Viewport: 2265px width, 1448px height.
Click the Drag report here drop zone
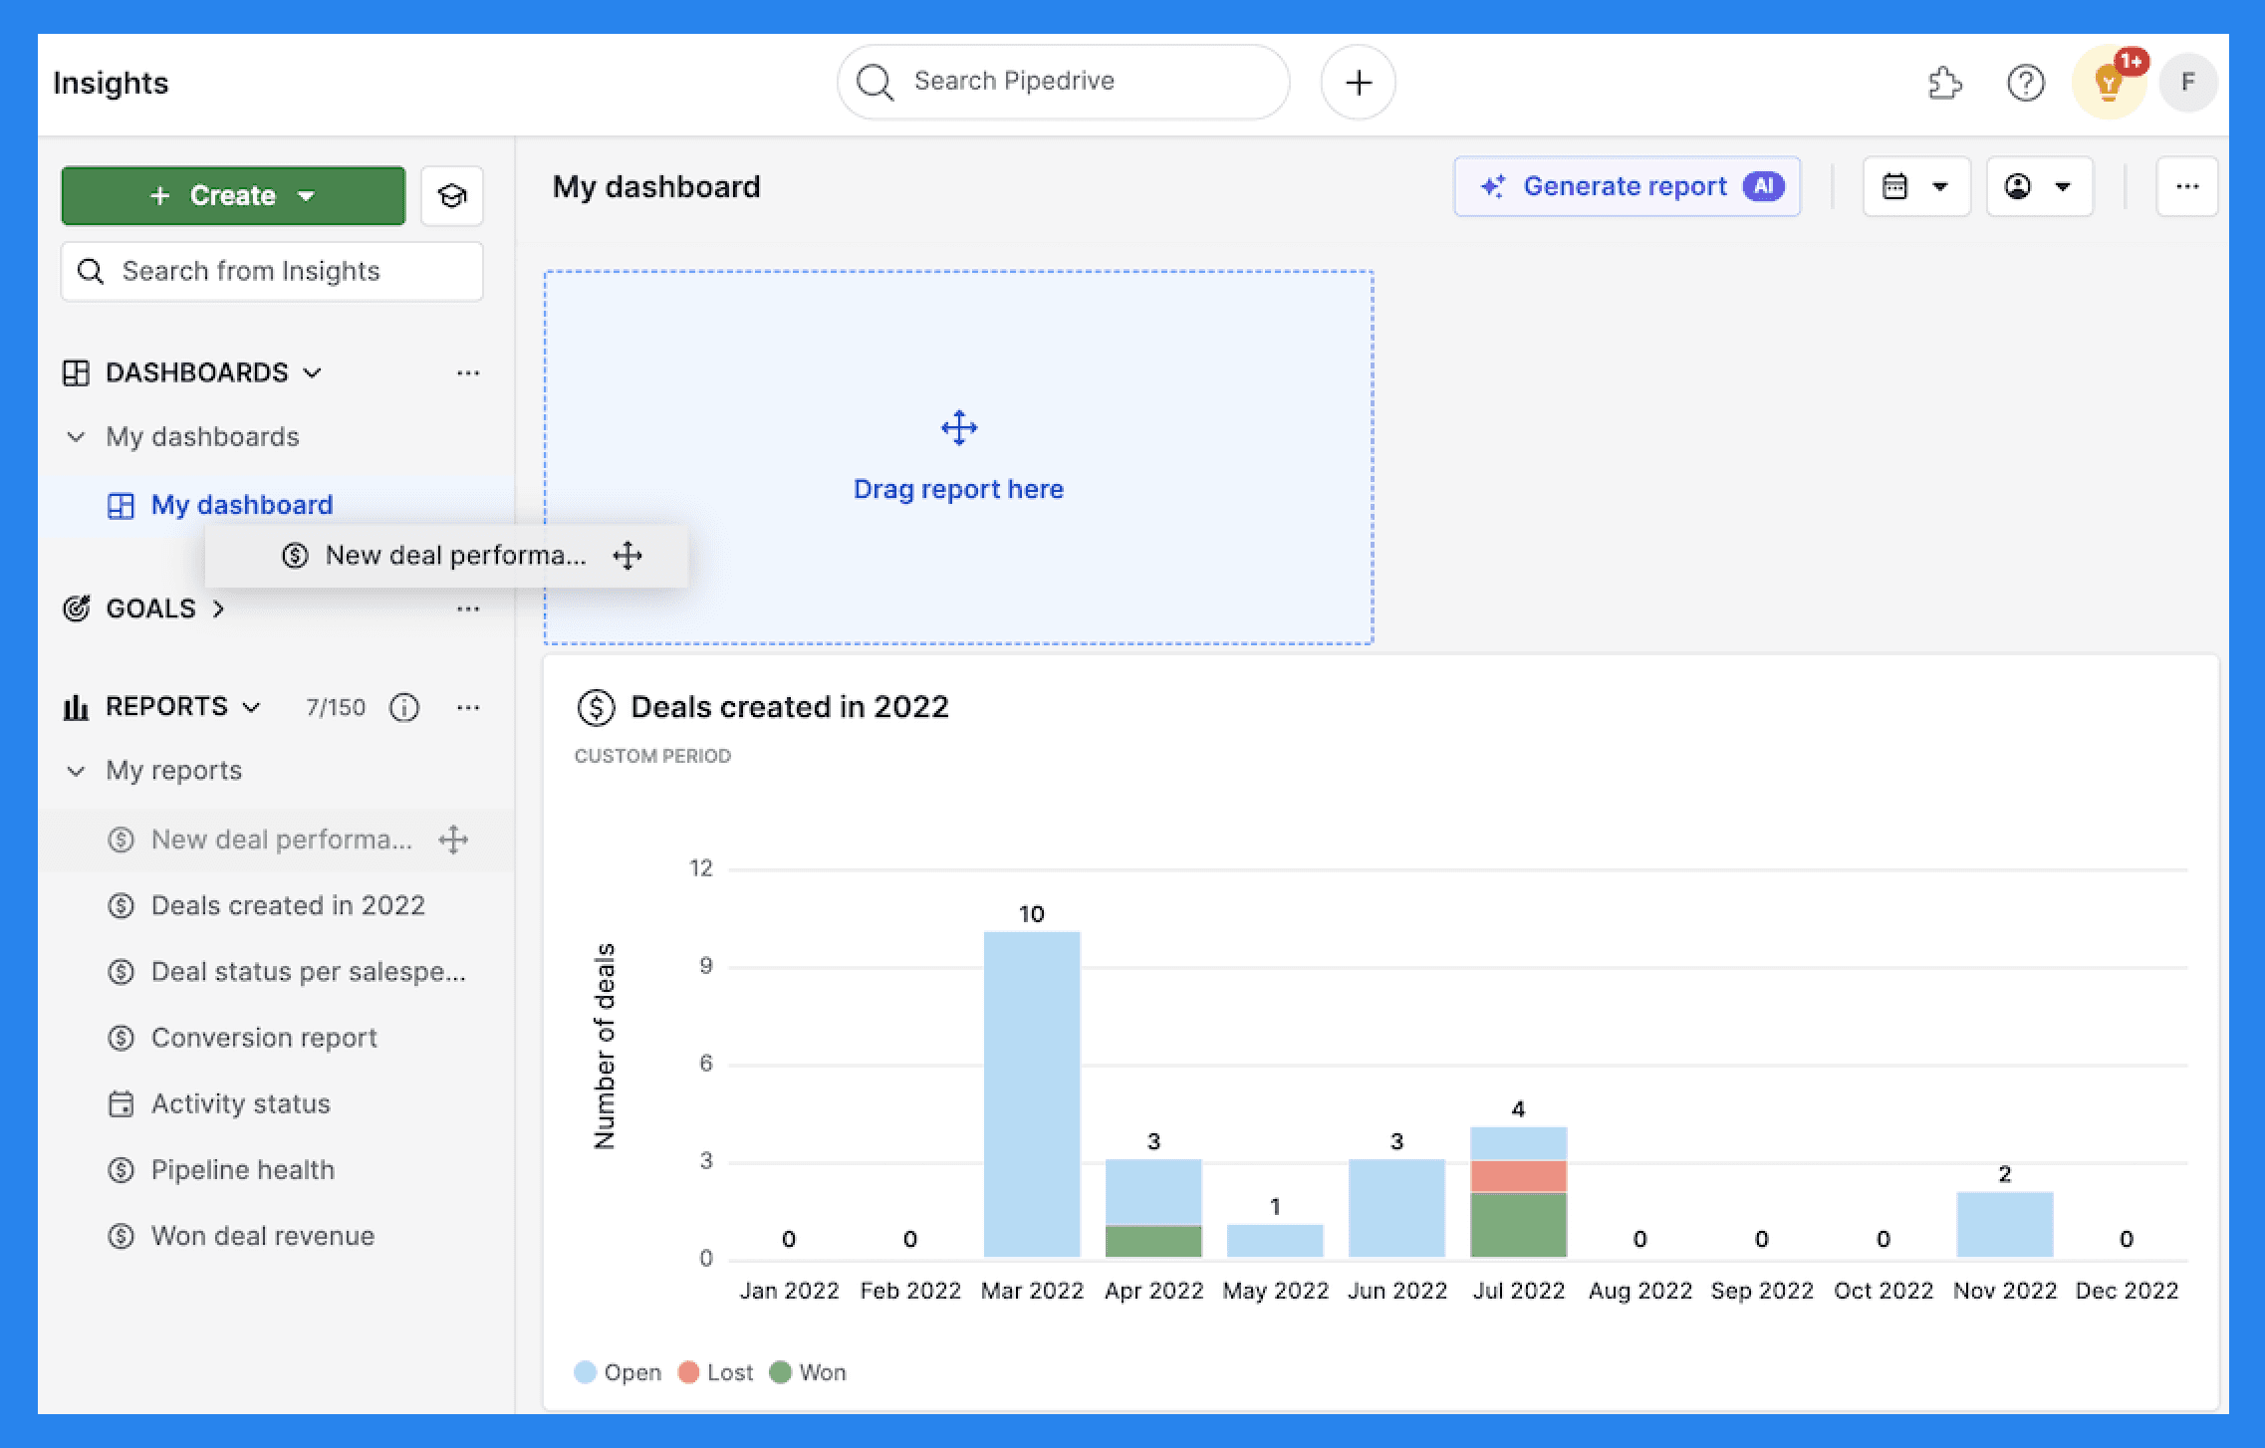click(958, 457)
